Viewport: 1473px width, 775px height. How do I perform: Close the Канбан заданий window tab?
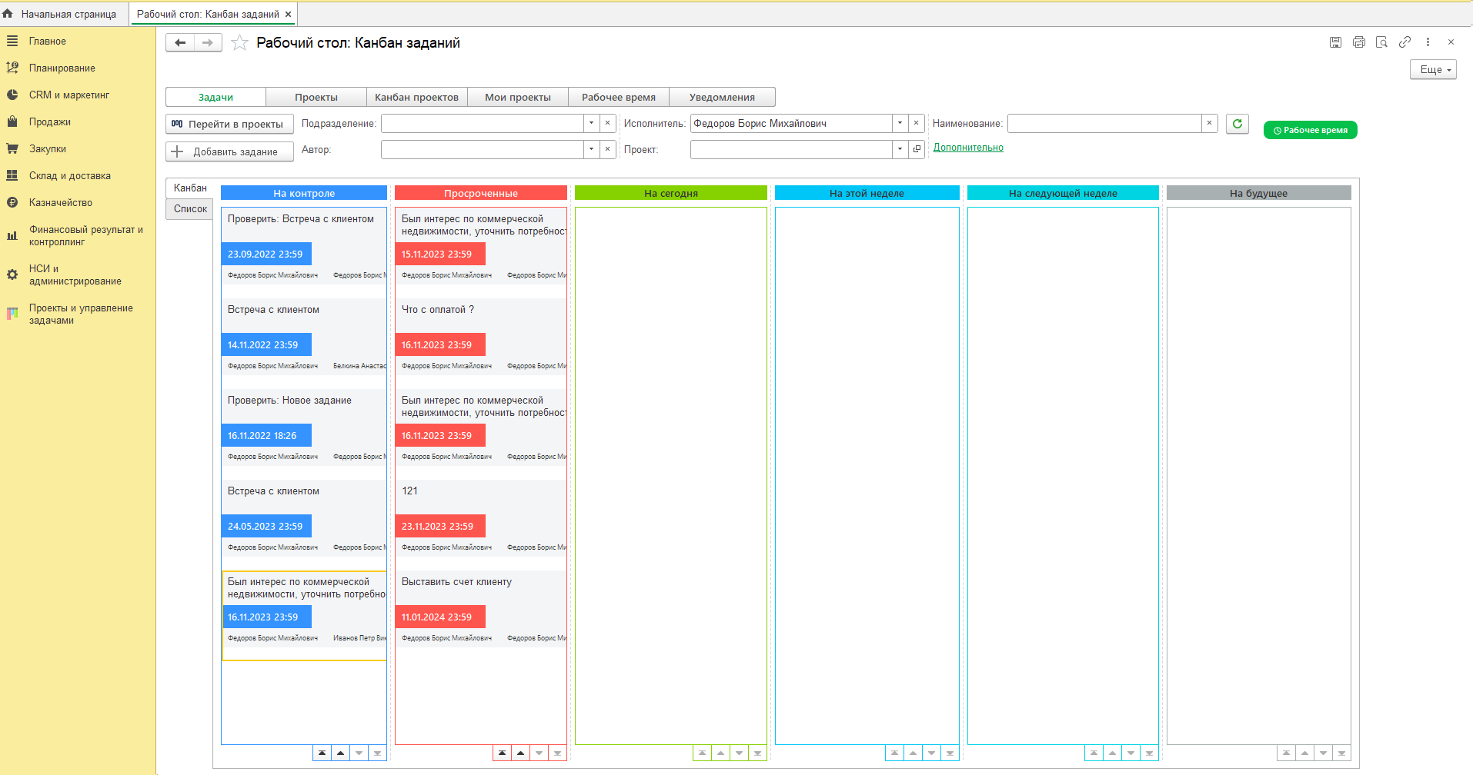point(288,14)
